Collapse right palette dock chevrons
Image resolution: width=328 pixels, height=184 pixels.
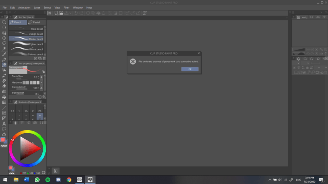(x=326, y=13)
